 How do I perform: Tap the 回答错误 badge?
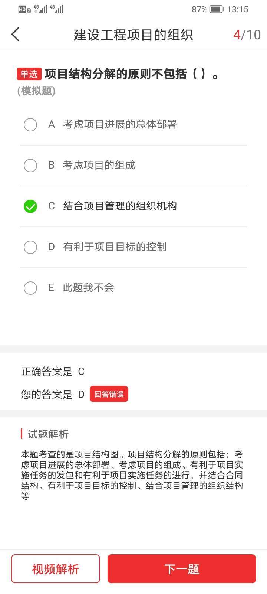pyautogui.click(x=109, y=394)
